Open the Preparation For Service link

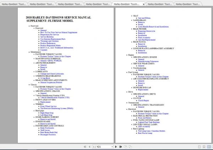pyautogui.click(x=50, y=35)
